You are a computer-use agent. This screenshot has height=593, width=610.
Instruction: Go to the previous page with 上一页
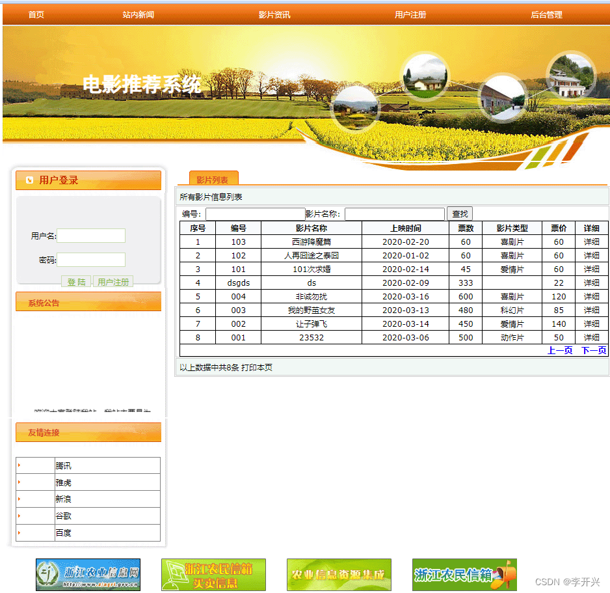coord(560,350)
